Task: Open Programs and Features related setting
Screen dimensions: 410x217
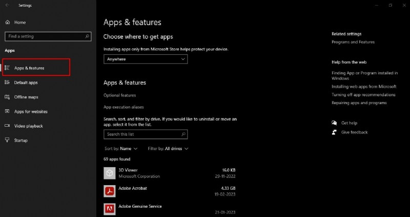Action: [353, 42]
